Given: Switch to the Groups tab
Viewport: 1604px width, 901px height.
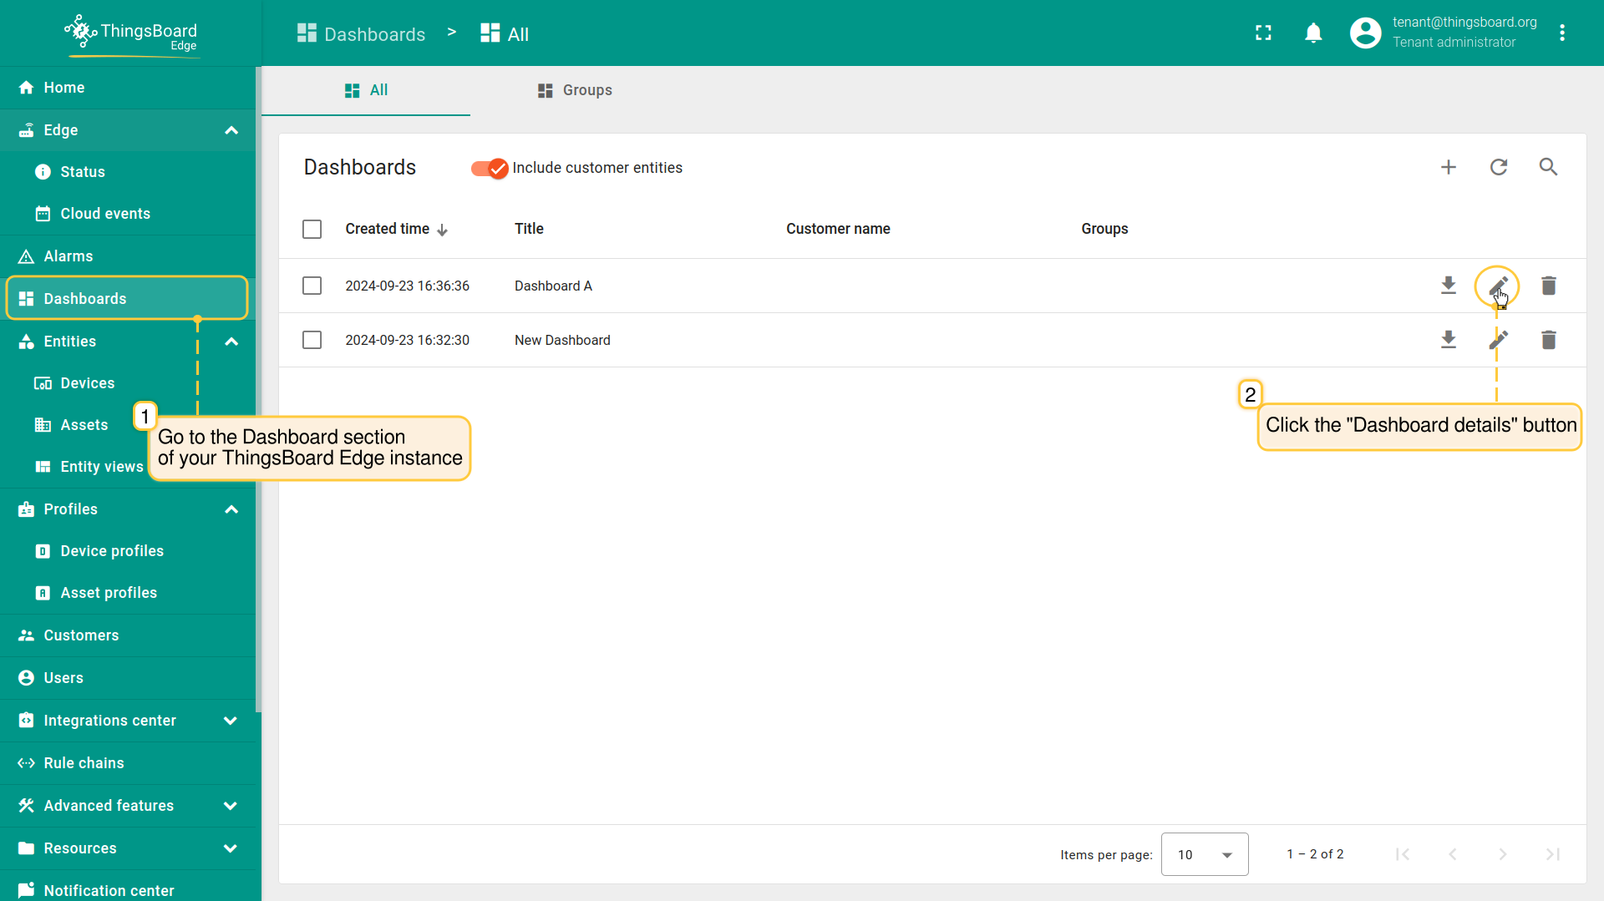Looking at the screenshot, I should tap(575, 90).
